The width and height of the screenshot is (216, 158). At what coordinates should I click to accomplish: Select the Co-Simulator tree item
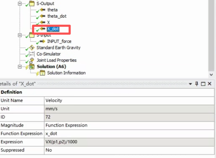point(49,54)
